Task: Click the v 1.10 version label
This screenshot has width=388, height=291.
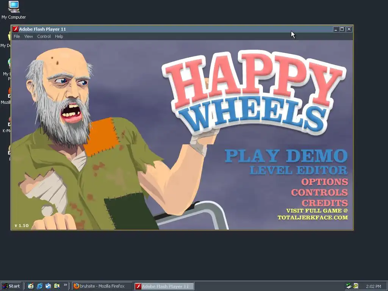Action: pyautogui.click(x=22, y=225)
